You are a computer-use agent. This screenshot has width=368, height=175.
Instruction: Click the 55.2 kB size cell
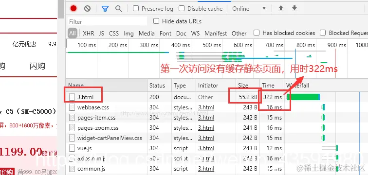pyautogui.click(x=248, y=97)
